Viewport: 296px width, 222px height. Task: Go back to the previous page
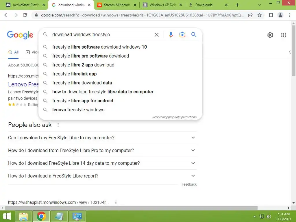[6, 15]
